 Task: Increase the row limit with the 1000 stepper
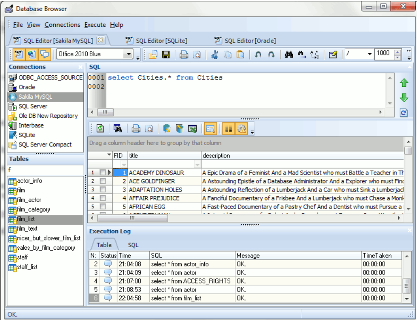coord(398,51)
